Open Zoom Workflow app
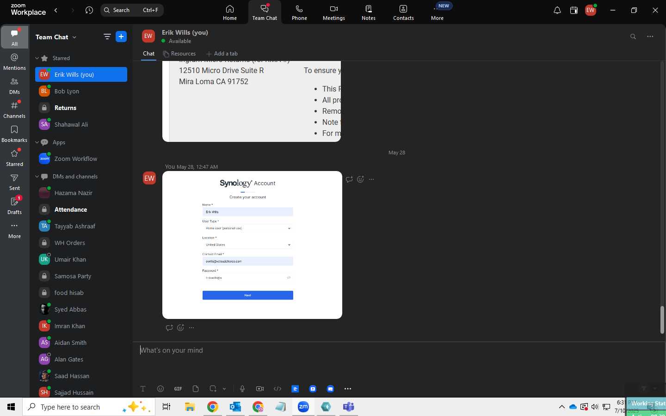The width and height of the screenshot is (666, 416). 81,159
